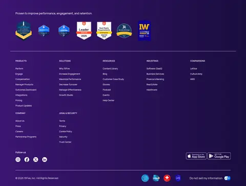Open the Maximize Performance solution link
Viewport: 246px width, 186px height.
pyautogui.click(x=70, y=79)
